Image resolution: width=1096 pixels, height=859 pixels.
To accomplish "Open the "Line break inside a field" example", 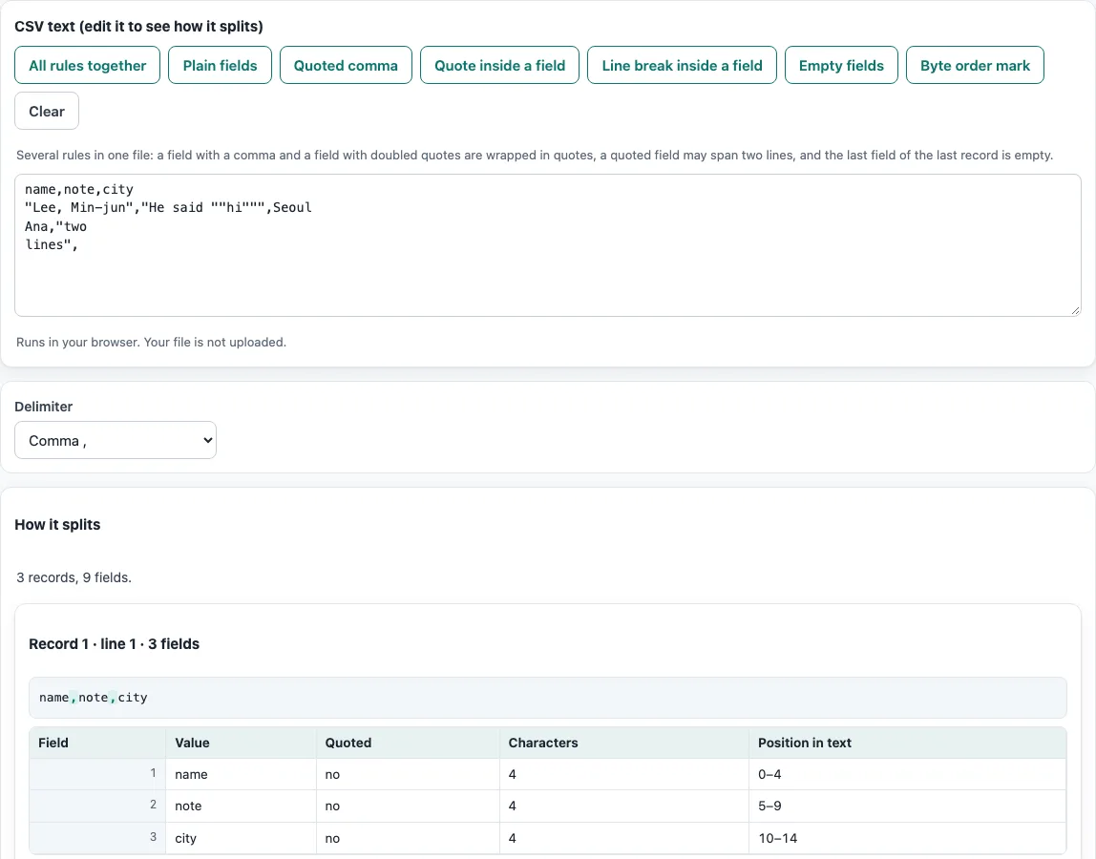I will pyautogui.click(x=682, y=65).
